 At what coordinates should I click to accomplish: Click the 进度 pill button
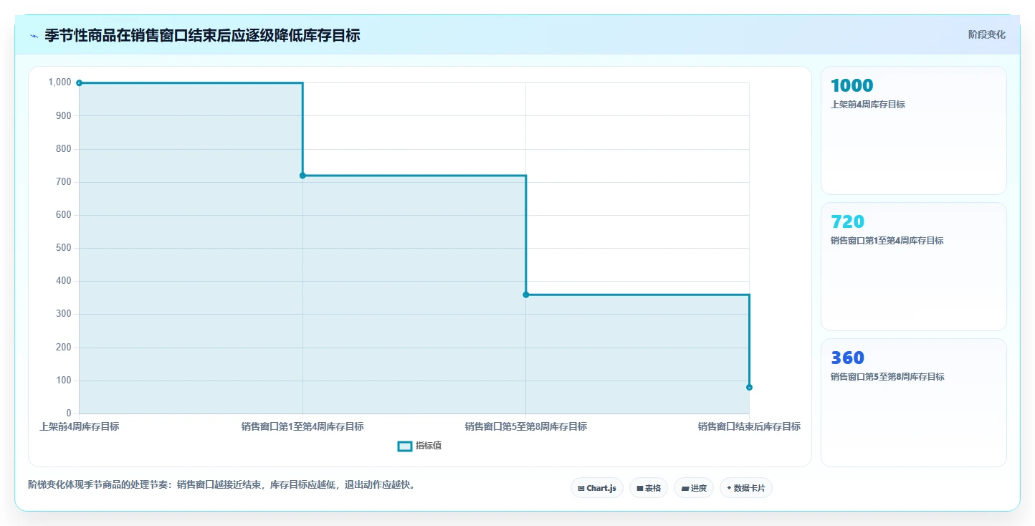click(694, 488)
